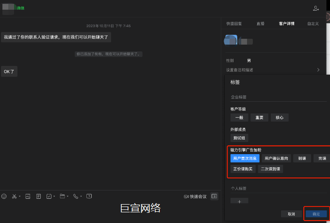Add member via top-right person icon
Viewport: 330px width, 223px height.
316,8
